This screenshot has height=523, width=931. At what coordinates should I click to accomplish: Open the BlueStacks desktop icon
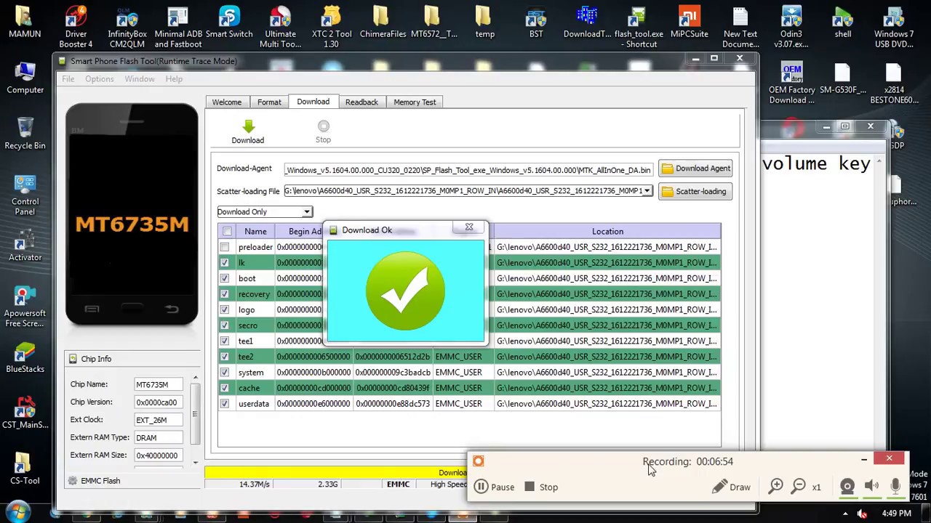coord(25,357)
